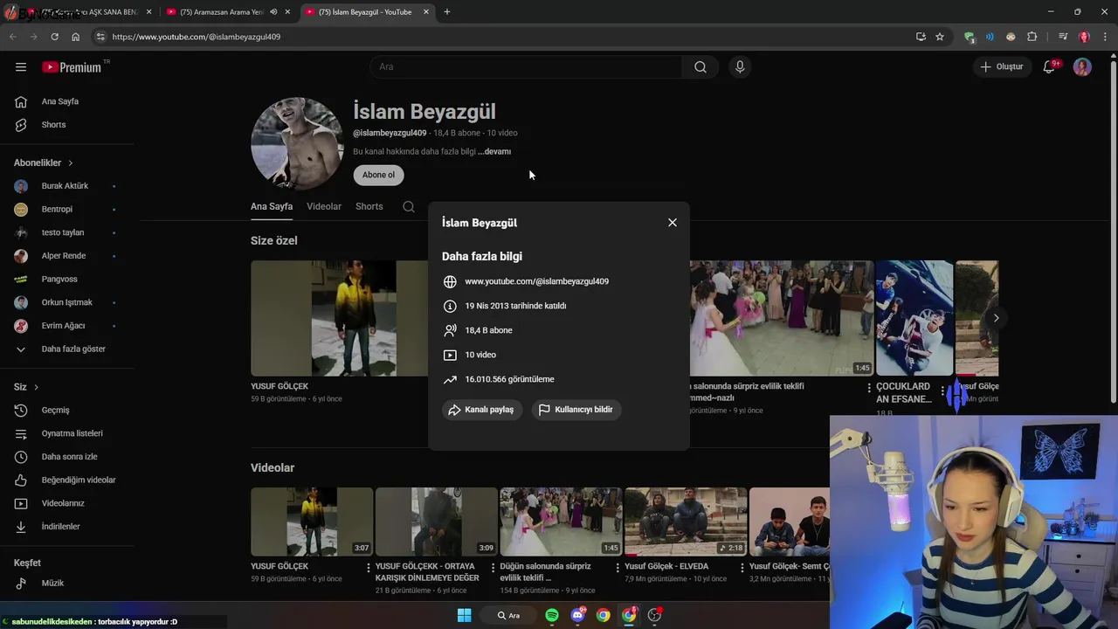Open options for Düğün salonunda video
The image size is (1118, 629).
point(618,568)
